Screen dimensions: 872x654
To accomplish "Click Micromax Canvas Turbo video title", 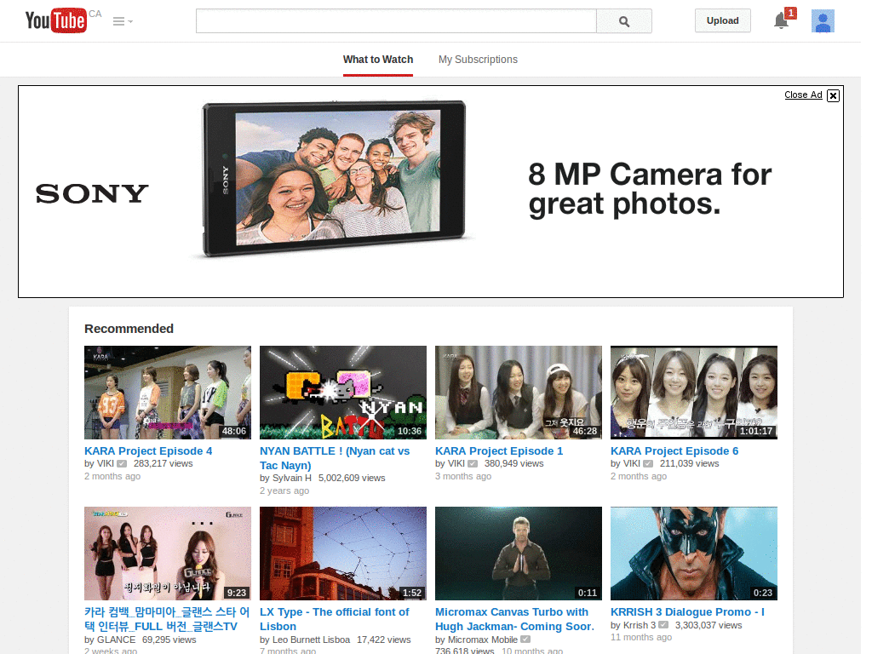I will 515,619.
